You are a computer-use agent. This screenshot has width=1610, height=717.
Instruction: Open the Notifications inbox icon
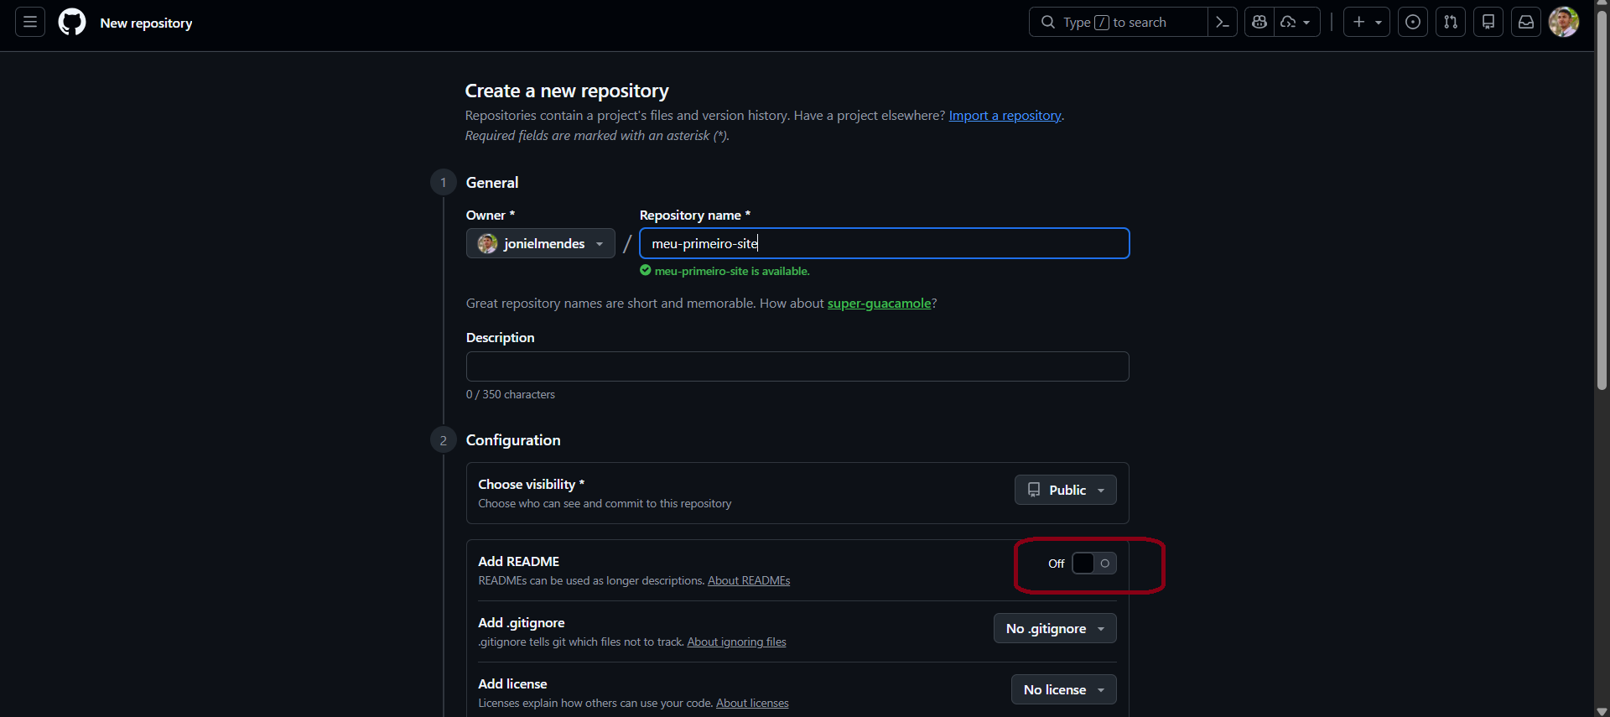tap(1526, 23)
